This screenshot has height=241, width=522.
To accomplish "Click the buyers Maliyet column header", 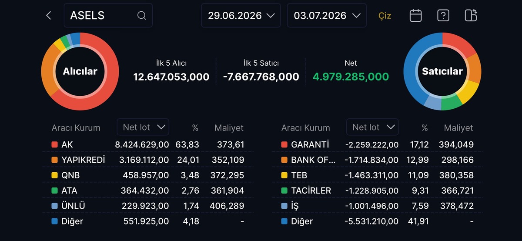I will (x=229, y=128).
